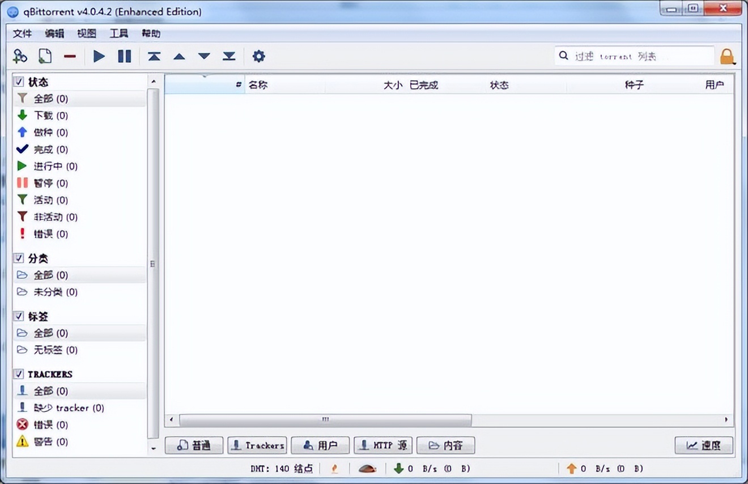Viewport: 748px width, 484px height.
Task: Select 错误 (0) with the red X icon
Action: [x=79, y=424]
